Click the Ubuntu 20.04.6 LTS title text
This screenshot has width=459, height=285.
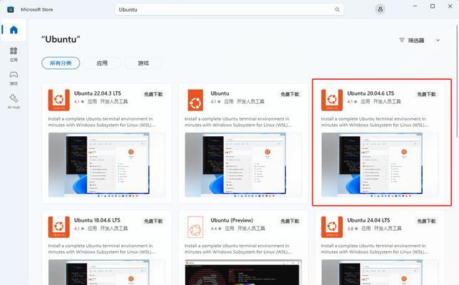click(371, 93)
